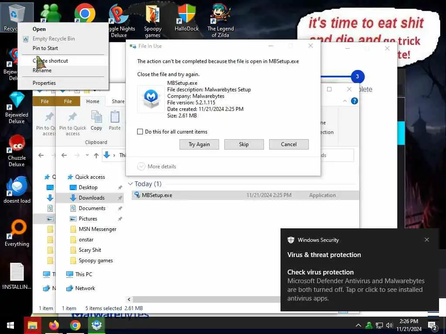
Task: Launch Chuzzle Deluxe desktop icon
Action: pos(17,151)
